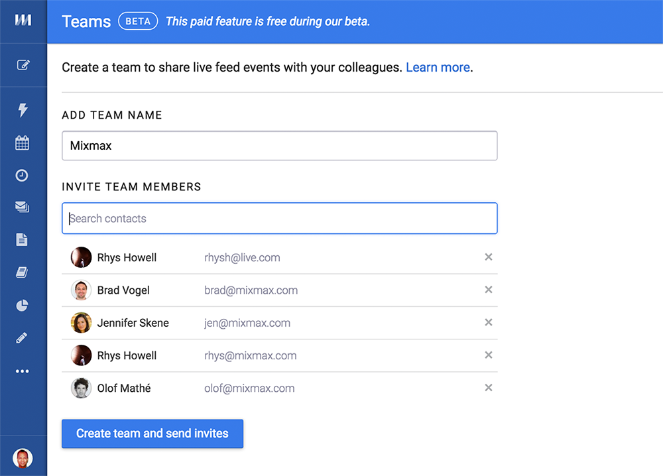Open the stacked envelopes sequences icon
The image size is (663, 476).
point(23,207)
